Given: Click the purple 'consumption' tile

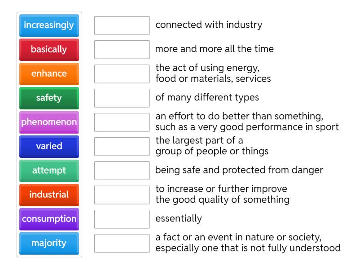Looking at the screenshot, I should 49,219.
